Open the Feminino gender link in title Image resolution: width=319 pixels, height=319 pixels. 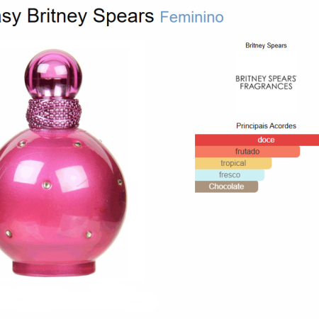point(192,17)
